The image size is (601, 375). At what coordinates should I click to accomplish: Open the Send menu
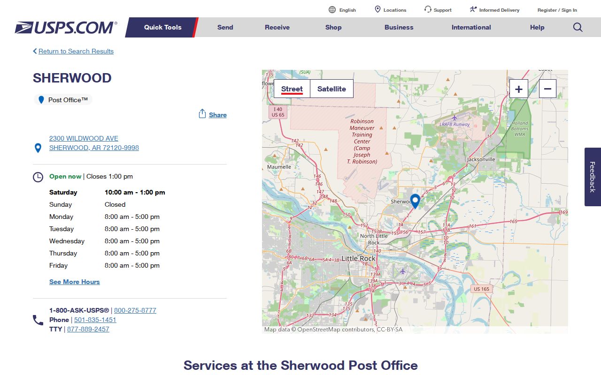pos(225,27)
